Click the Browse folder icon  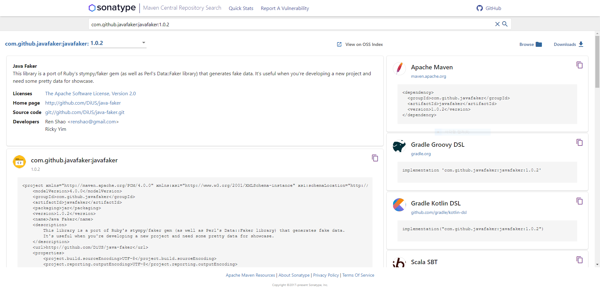539,44
